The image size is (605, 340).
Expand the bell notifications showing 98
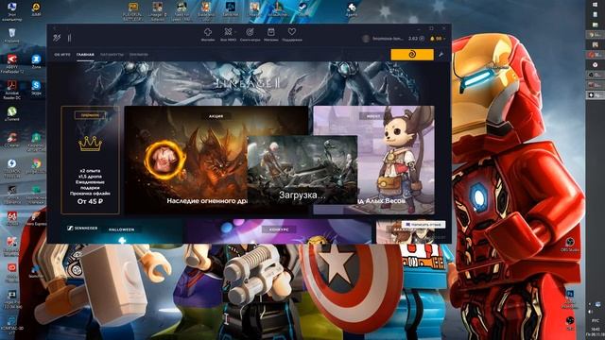point(438,39)
